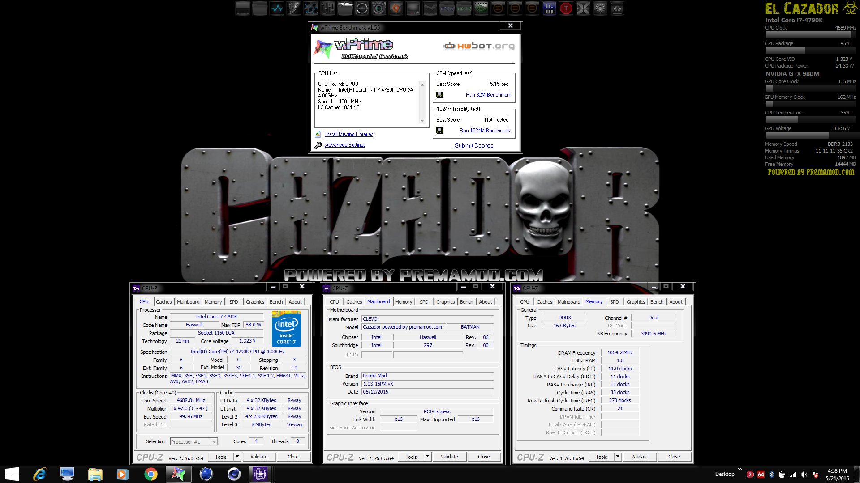Click Validate in the left CPU-Z window
Viewport: 860px width, 483px height.
click(259, 457)
